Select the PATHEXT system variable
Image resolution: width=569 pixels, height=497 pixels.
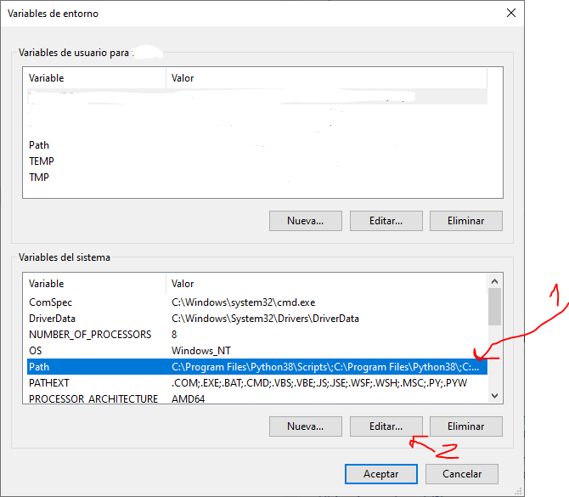[x=49, y=383]
